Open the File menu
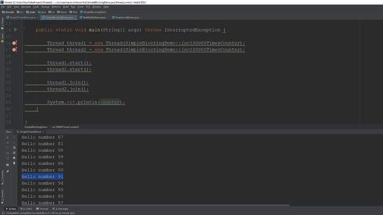Screen dimensions: 383x215 2,7
